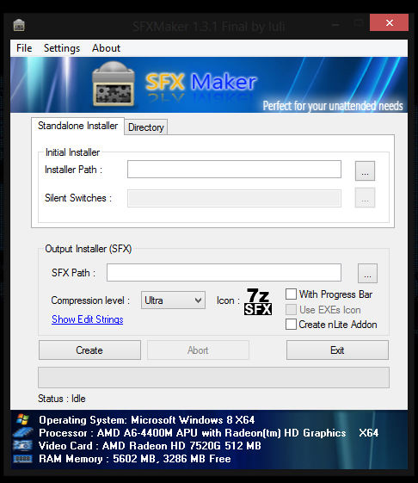The image size is (418, 483).
Task: Enable the With Progress Bar checkbox
Action: point(291,294)
